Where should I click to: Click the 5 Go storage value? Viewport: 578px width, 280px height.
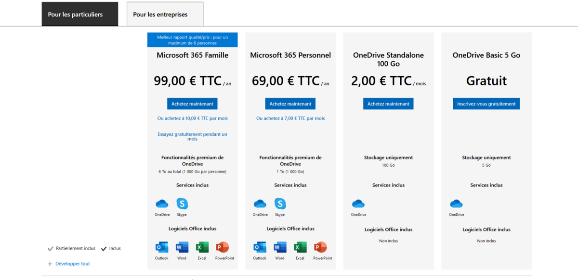(x=486, y=165)
